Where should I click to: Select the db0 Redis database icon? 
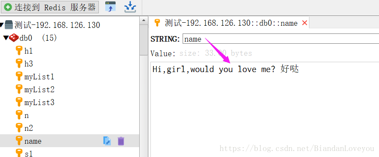[14, 38]
